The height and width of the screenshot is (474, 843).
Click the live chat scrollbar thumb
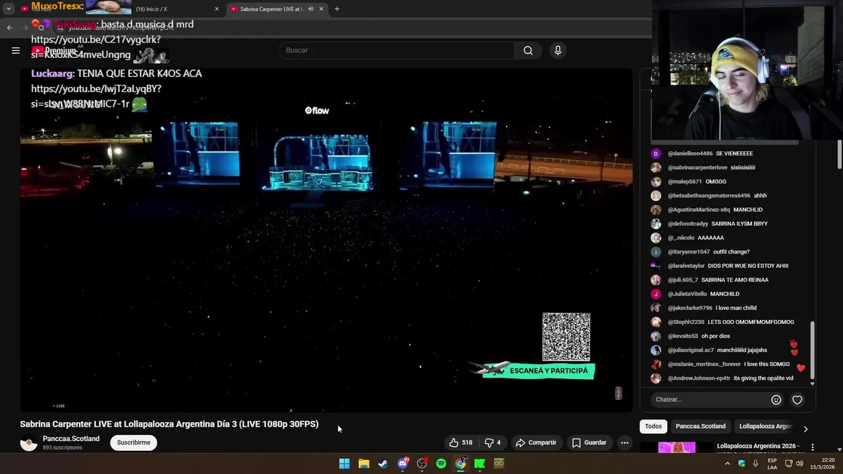coord(812,350)
